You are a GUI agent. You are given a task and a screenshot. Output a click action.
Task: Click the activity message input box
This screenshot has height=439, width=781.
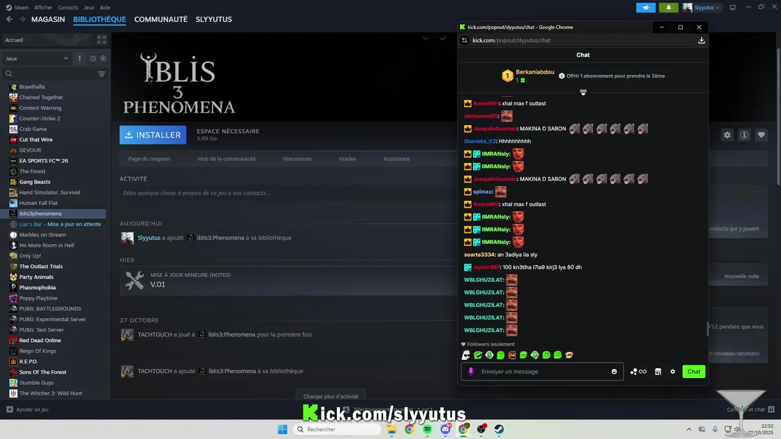287,193
